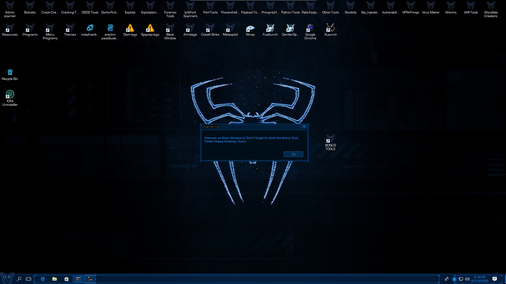This screenshot has height=284, width=506.
Task: Select the Rootkits folder icon
Action: tap(350, 8)
